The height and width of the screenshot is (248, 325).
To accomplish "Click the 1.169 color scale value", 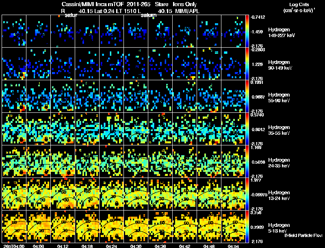I will coord(256,147).
